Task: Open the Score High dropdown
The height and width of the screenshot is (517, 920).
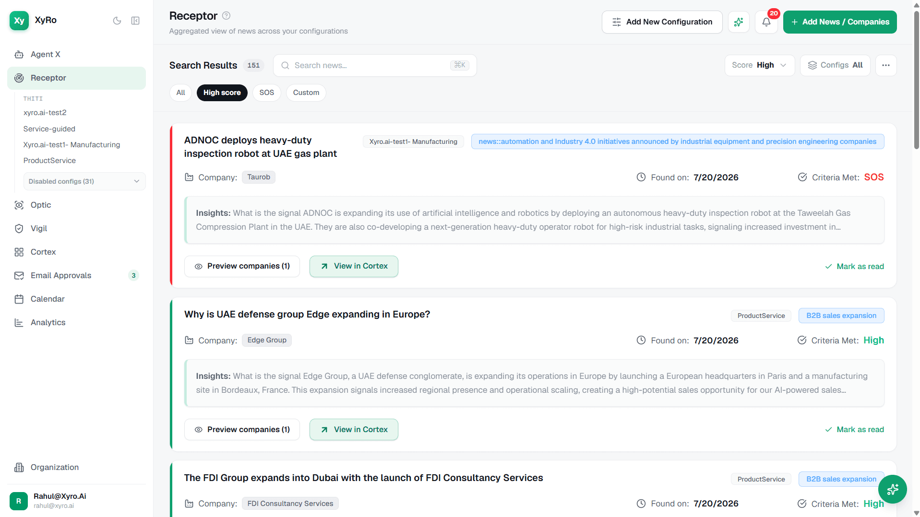Action: coord(759,65)
